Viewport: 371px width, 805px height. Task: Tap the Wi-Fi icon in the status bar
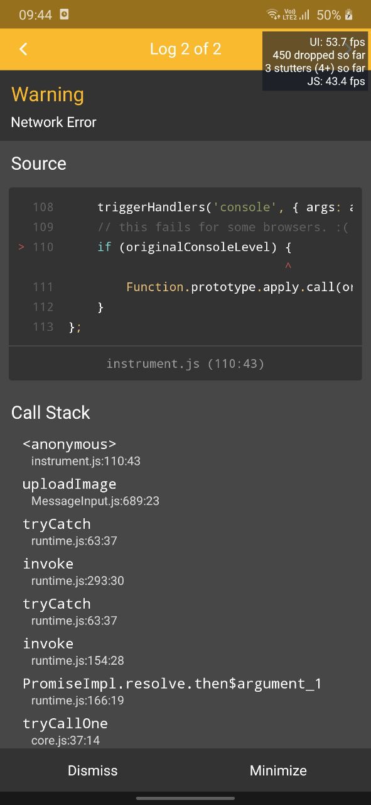click(x=272, y=14)
